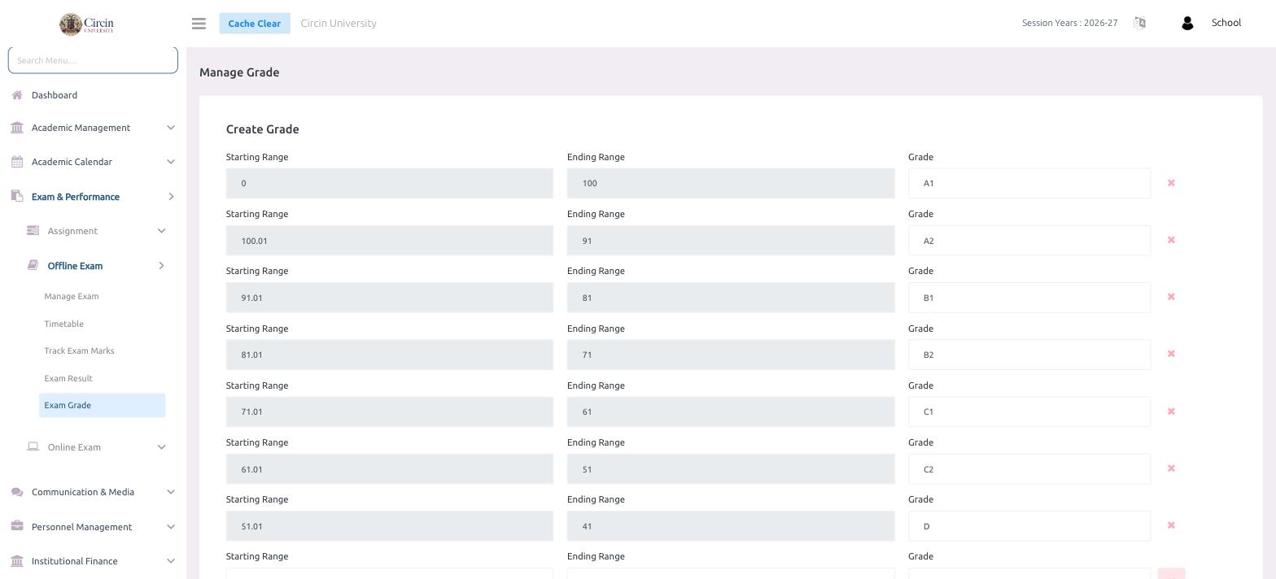The height and width of the screenshot is (579, 1276).
Task: Open Manage Exam menu item
Action: [x=72, y=296]
